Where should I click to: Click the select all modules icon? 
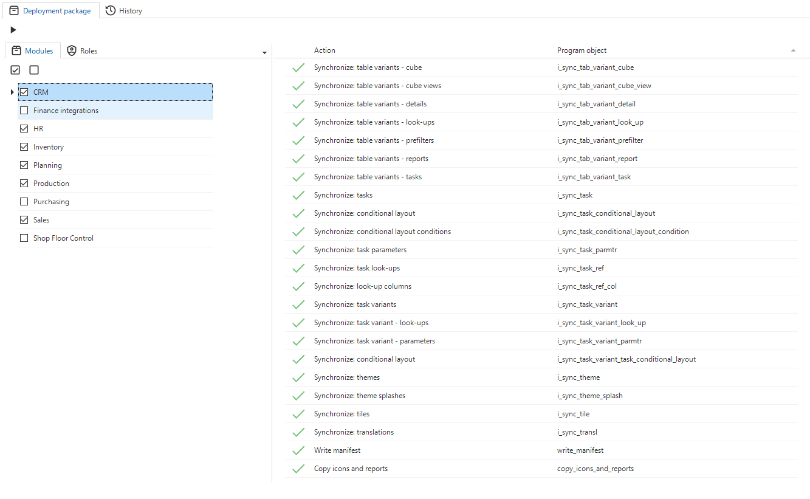(x=16, y=71)
